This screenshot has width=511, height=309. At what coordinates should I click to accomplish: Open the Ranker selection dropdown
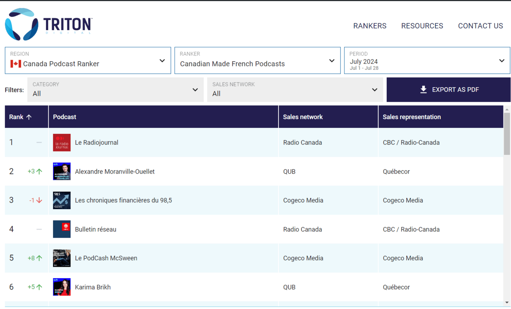[x=257, y=61]
